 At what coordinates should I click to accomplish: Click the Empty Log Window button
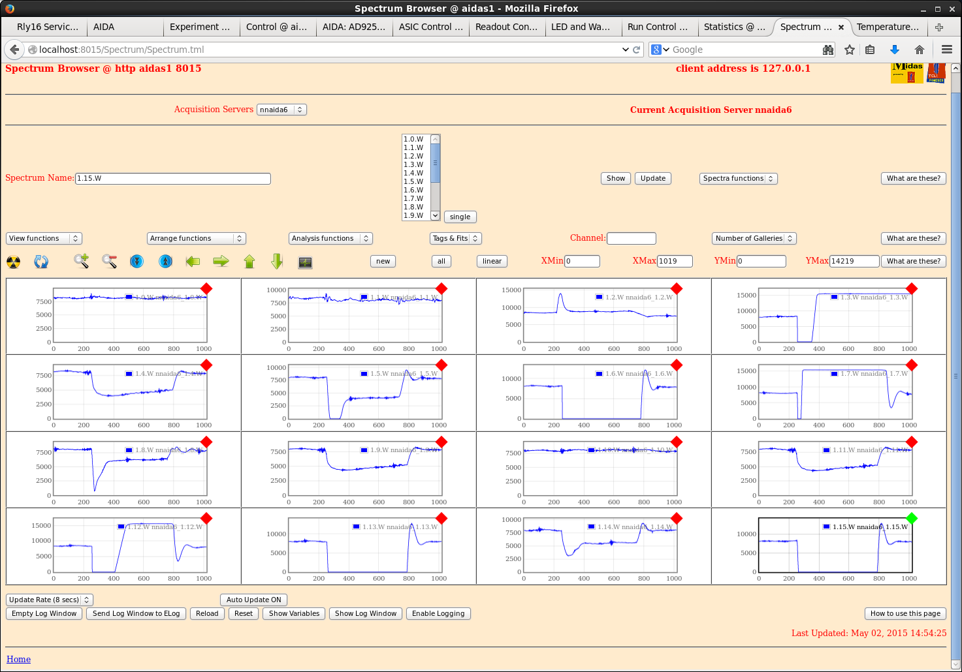44,613
